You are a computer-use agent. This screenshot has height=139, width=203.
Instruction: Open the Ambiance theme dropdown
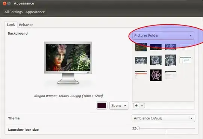click(163, 118)
